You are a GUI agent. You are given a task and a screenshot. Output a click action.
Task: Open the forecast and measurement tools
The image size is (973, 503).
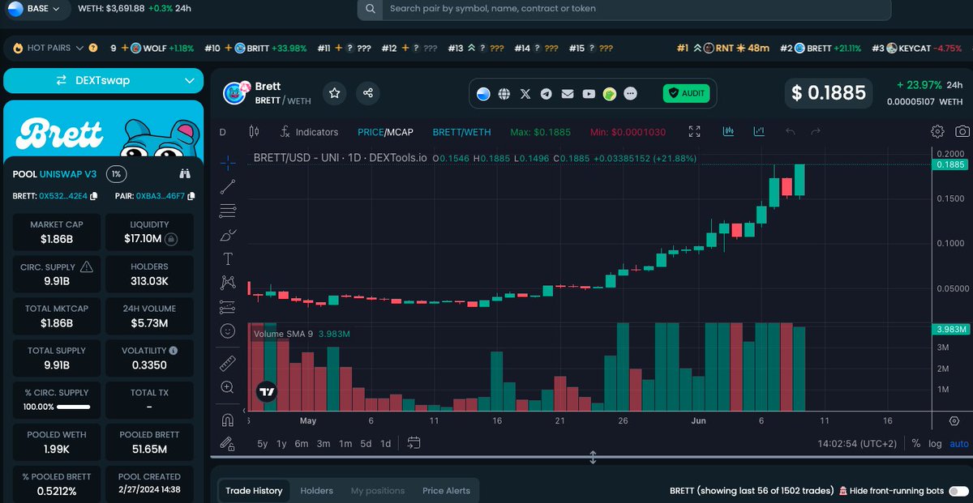[x=228, y=307]
